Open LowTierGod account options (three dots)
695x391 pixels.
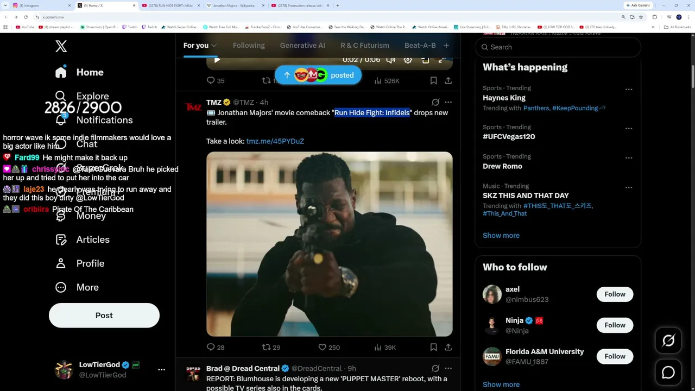[x=161, y=369]
